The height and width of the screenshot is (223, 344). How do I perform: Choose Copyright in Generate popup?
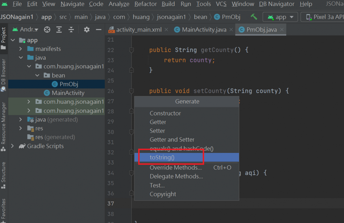pyautogui.click(x=186, y=194)
